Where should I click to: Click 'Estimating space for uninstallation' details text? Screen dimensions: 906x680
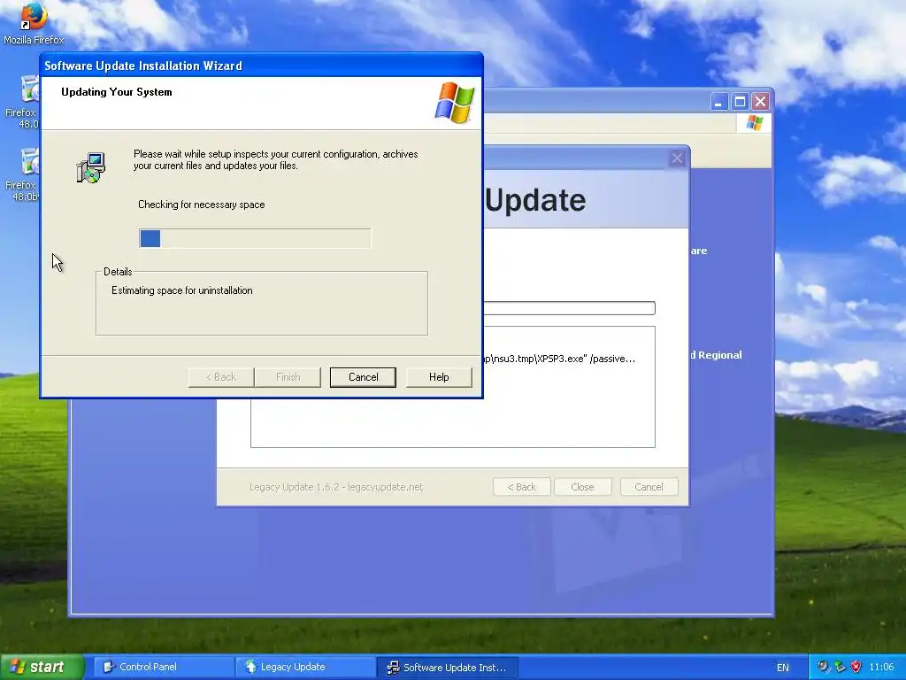[182, 290]
